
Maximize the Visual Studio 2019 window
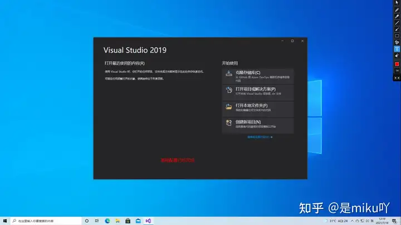(x=292, y=41)
